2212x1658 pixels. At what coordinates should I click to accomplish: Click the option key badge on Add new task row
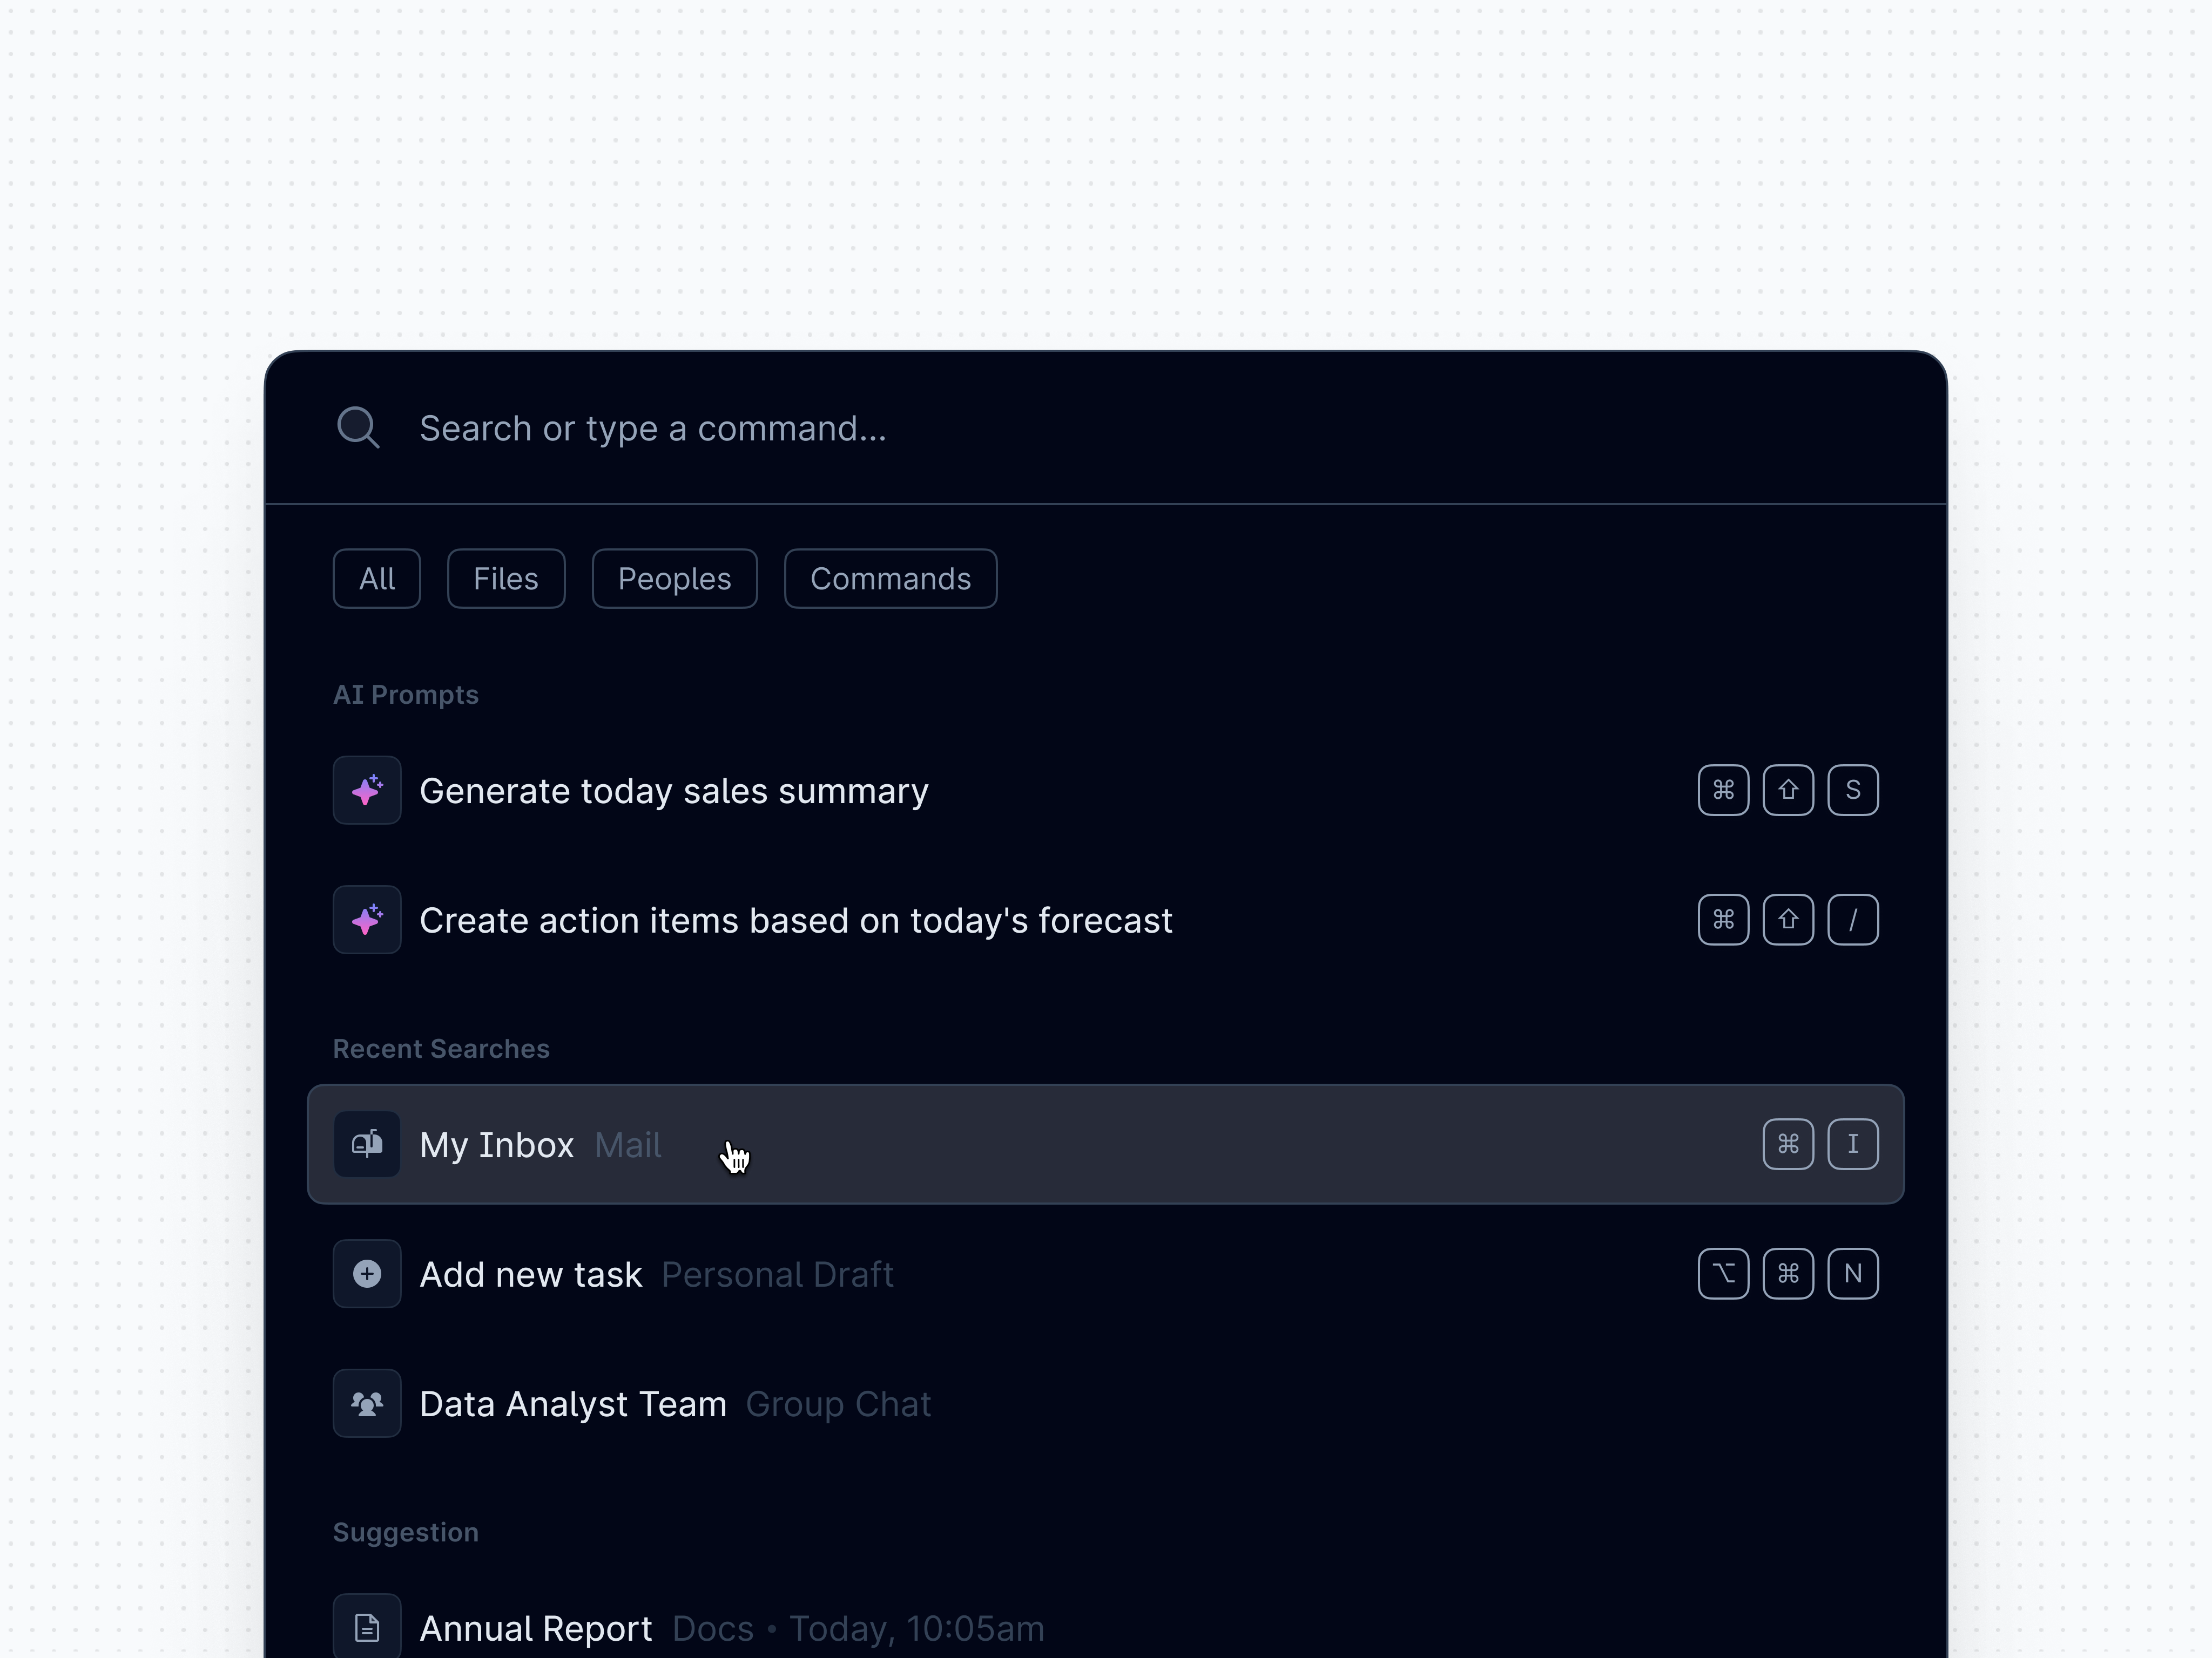pyautogui.click(x=1723, y=1274)
